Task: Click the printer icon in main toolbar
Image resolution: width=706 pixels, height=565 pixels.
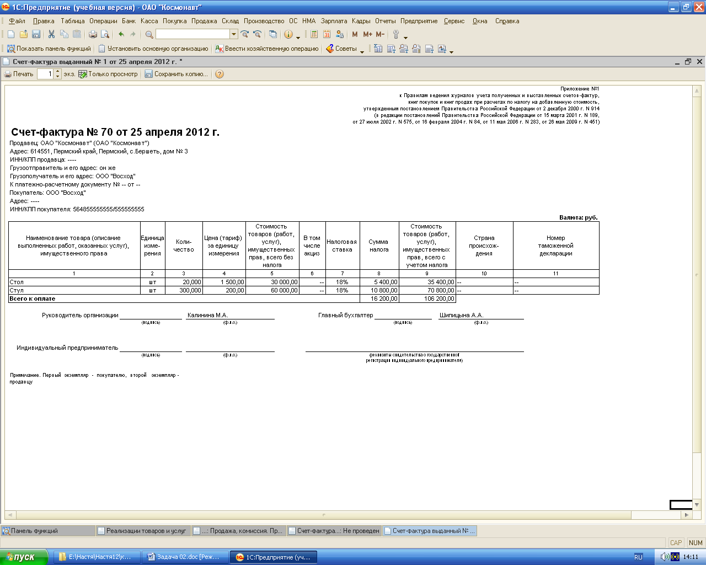Action: [x=93, y=34]
